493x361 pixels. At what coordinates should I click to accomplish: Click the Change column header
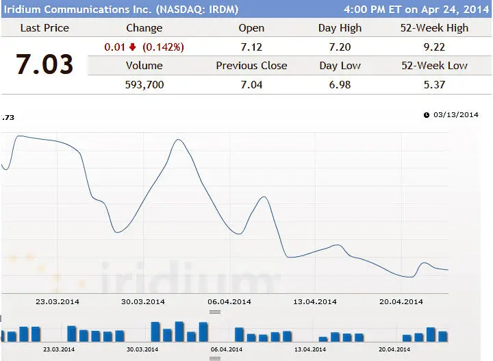pyautogui.click(x=144, y=28)
